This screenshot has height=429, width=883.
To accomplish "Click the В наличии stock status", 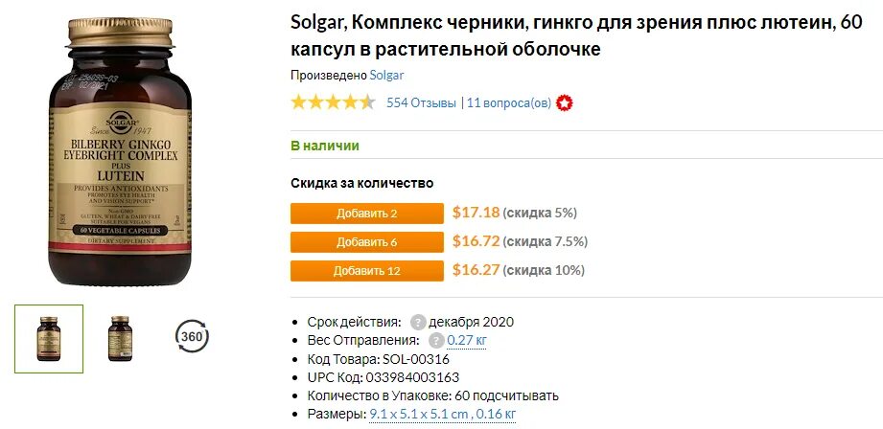I will point(325,146).
